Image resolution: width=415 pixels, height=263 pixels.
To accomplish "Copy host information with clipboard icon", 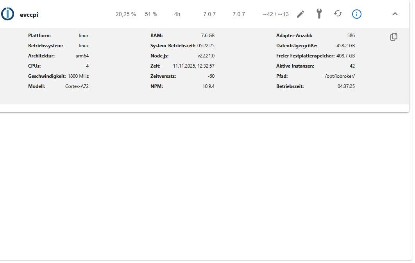I will click(x=394, y=36).
